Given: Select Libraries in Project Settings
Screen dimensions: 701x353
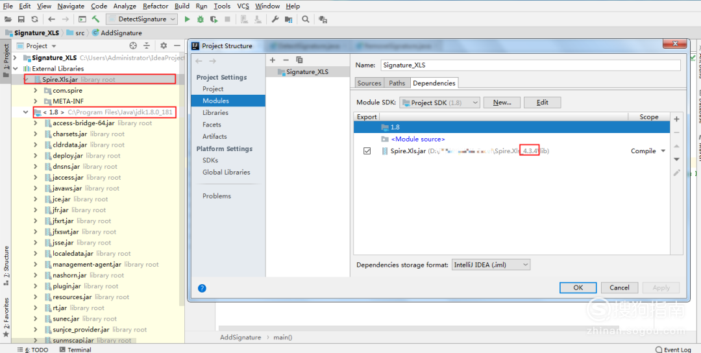Looking at the screenshot, I should pyautogui.click(x=215, y=113).
